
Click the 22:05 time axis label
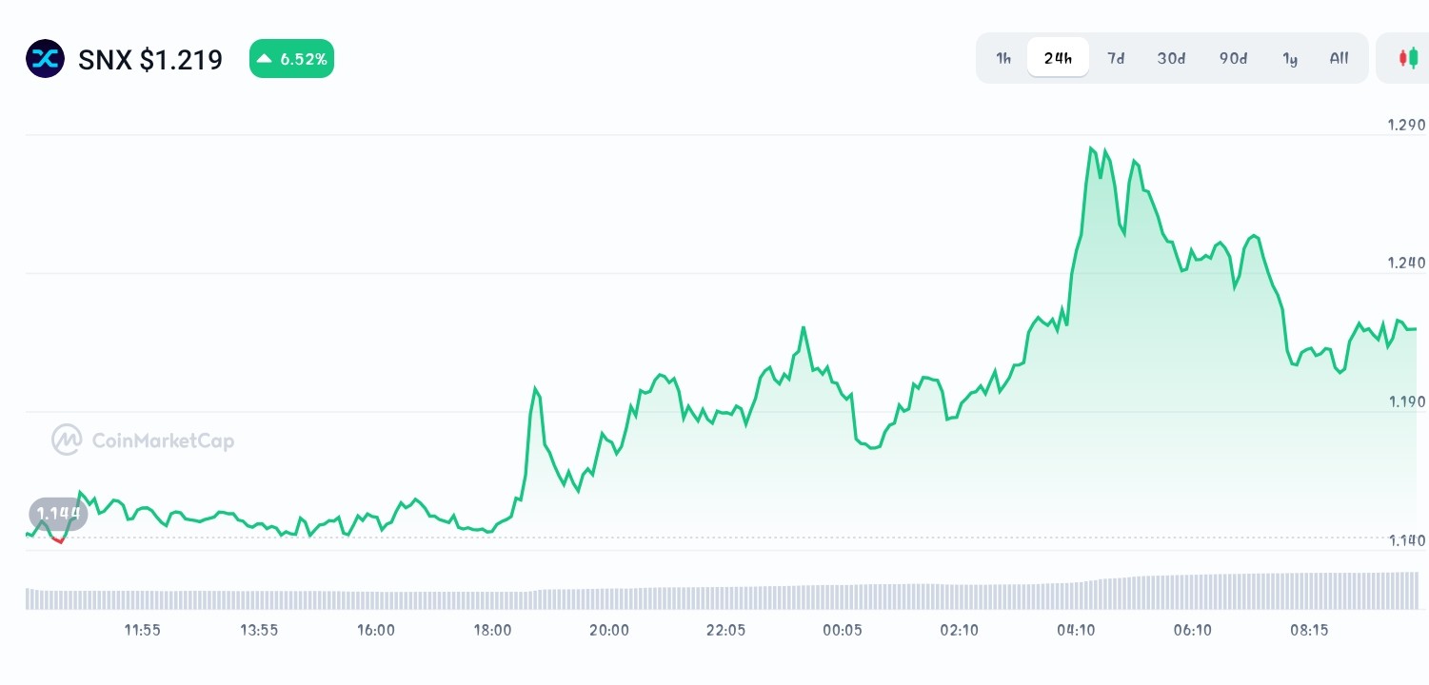click(x=725, y=630)
